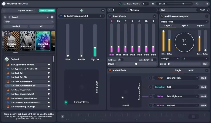Click the Smart Chords panel icon
The image size is (211, 123).
pyautogui.click(x=110, y=16)
